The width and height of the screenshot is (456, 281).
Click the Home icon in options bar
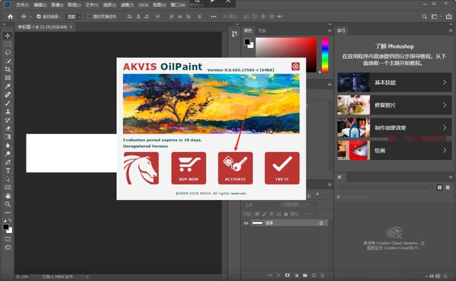[11, 16]
